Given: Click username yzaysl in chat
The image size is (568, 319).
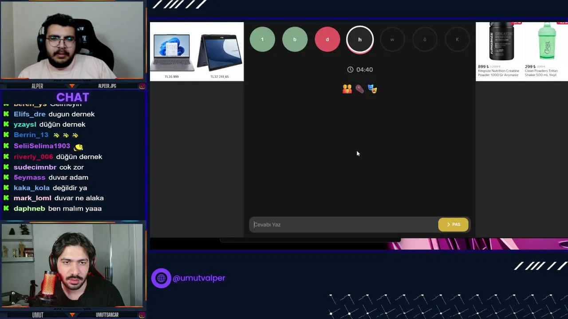Looking at the screenshot, I should click(25, 124).
